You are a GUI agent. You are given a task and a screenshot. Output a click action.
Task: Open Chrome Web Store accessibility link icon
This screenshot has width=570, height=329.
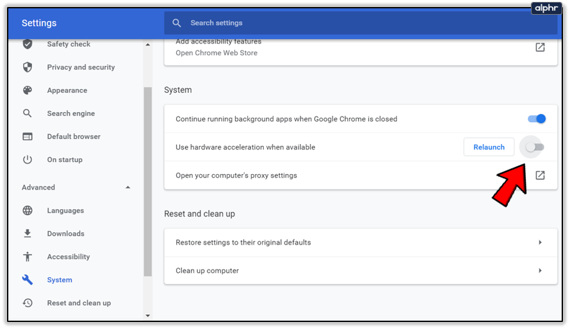540,47
